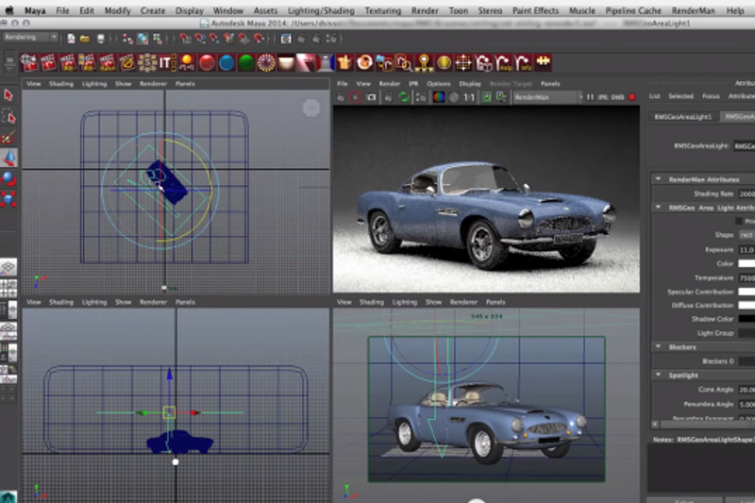Open the Rendering menu set dropdown
The width and height of the screenshot is (755, 503).
point(30,37)
